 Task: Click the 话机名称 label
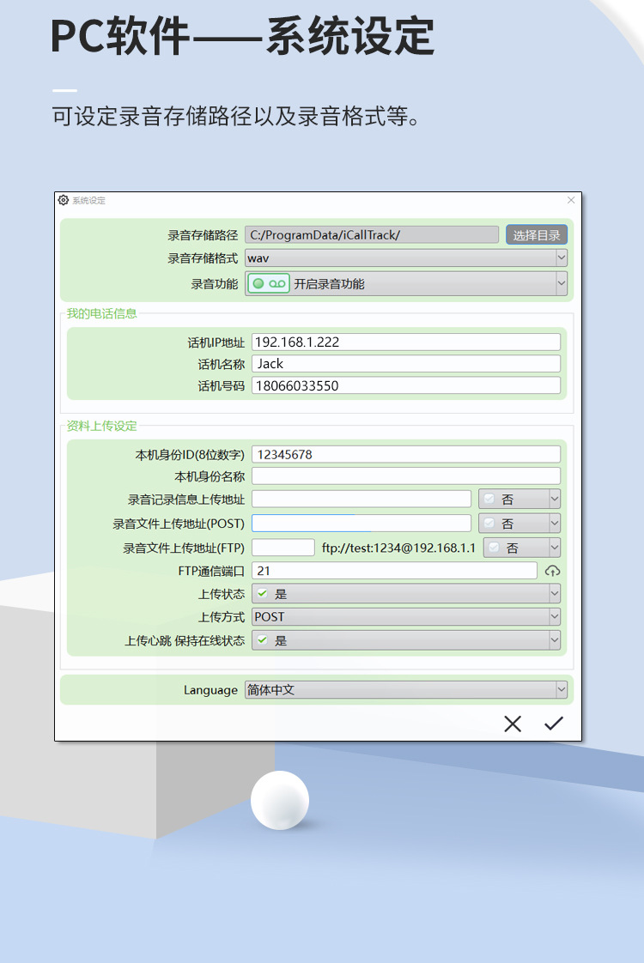[x=222, y=365]
